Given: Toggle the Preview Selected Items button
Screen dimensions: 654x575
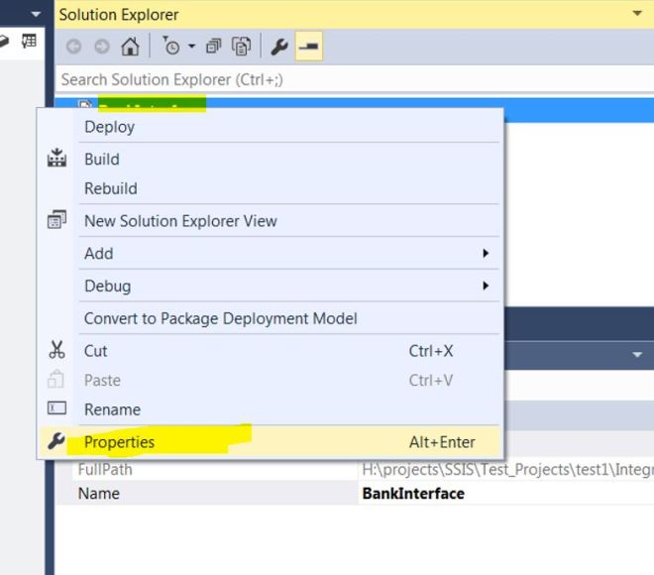Looking at the screenshot, I should pyautogui.click(x=308, y=47).
